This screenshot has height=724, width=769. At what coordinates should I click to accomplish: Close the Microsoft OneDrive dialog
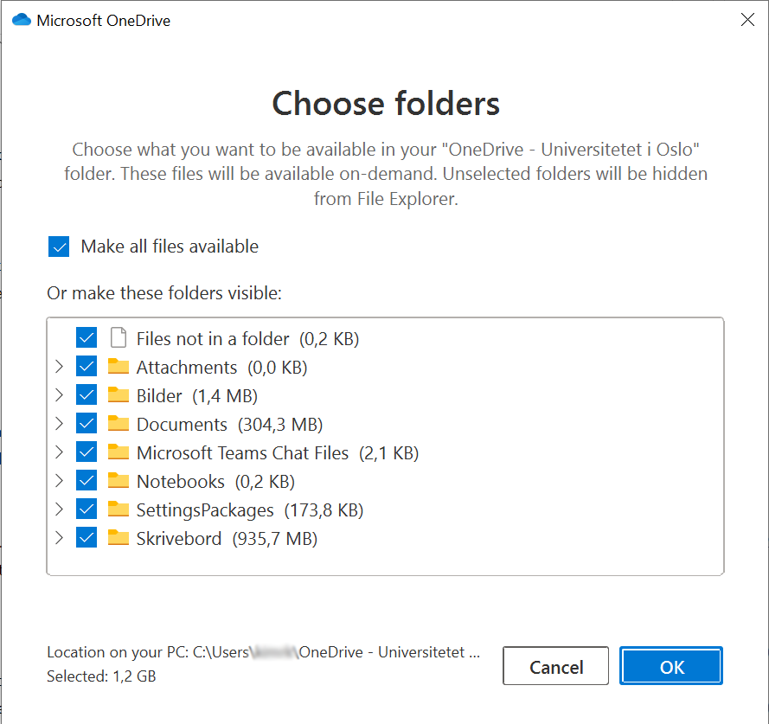tap(747, 20)
